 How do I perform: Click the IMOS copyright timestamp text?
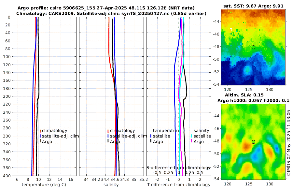[x=289, y=143]
